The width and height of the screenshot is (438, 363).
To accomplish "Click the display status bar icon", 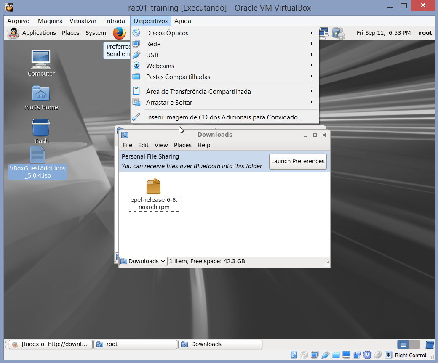I will (x=346, y=355).
